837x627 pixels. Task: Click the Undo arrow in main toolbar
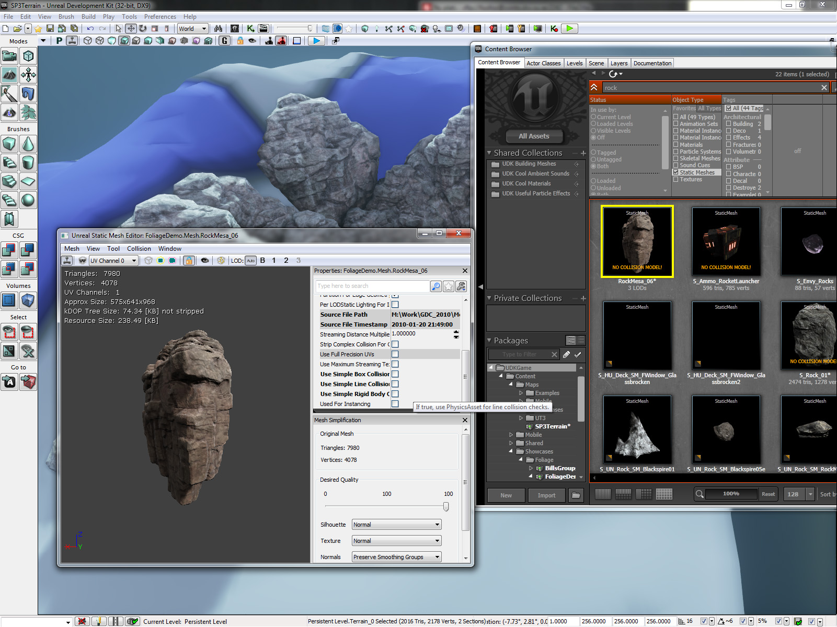pyautogui.click(x=90, y=28)
